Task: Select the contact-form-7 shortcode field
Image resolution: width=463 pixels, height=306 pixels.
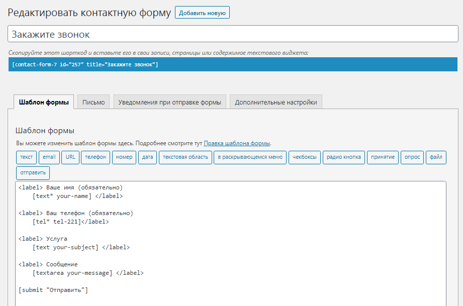Action: coord(233,64)
